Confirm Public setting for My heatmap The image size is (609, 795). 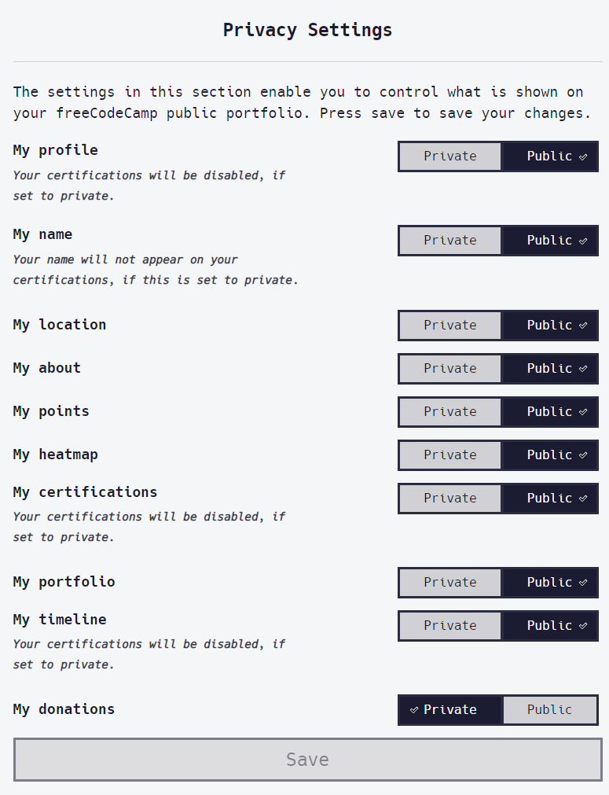[x=550, y=455]
